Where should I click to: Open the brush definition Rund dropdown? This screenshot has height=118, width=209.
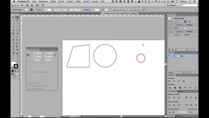(x=82, y=10)
